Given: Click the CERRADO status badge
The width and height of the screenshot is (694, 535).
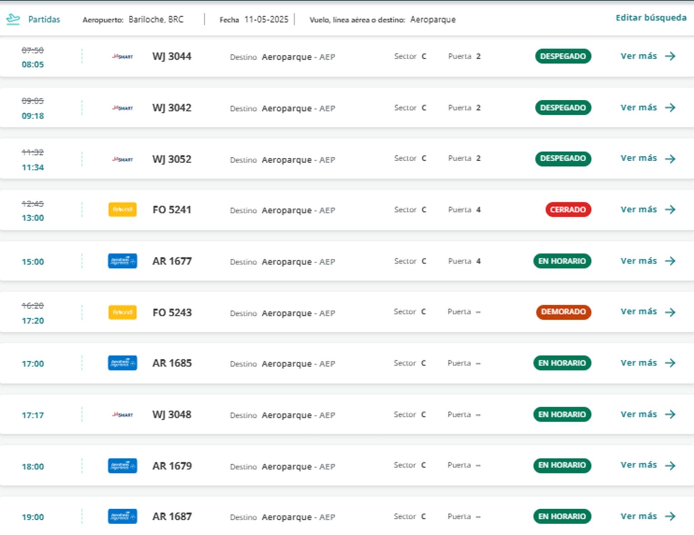Looking at the screenshot, I should (568, 210).
